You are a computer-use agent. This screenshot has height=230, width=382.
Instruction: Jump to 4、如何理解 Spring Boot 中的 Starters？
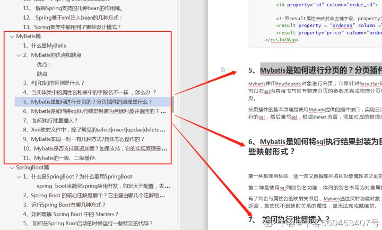tap(71, 214)
